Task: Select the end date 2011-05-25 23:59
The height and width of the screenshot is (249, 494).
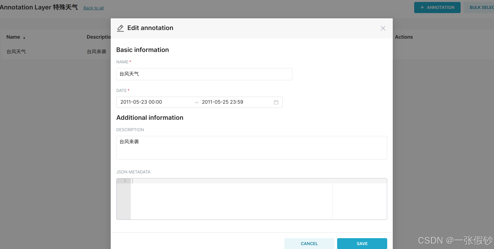Action: pyautogui.click(x=223, y=102)
